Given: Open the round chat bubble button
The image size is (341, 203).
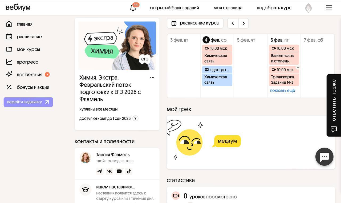Looking at the screenshot, I should tap(324, 157).
